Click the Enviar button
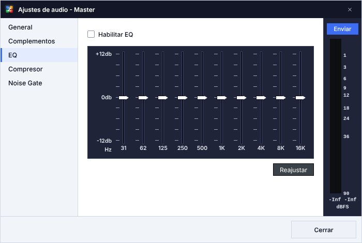Image resolution: width=362 pixels, height=243 pixels. (342, 29)
